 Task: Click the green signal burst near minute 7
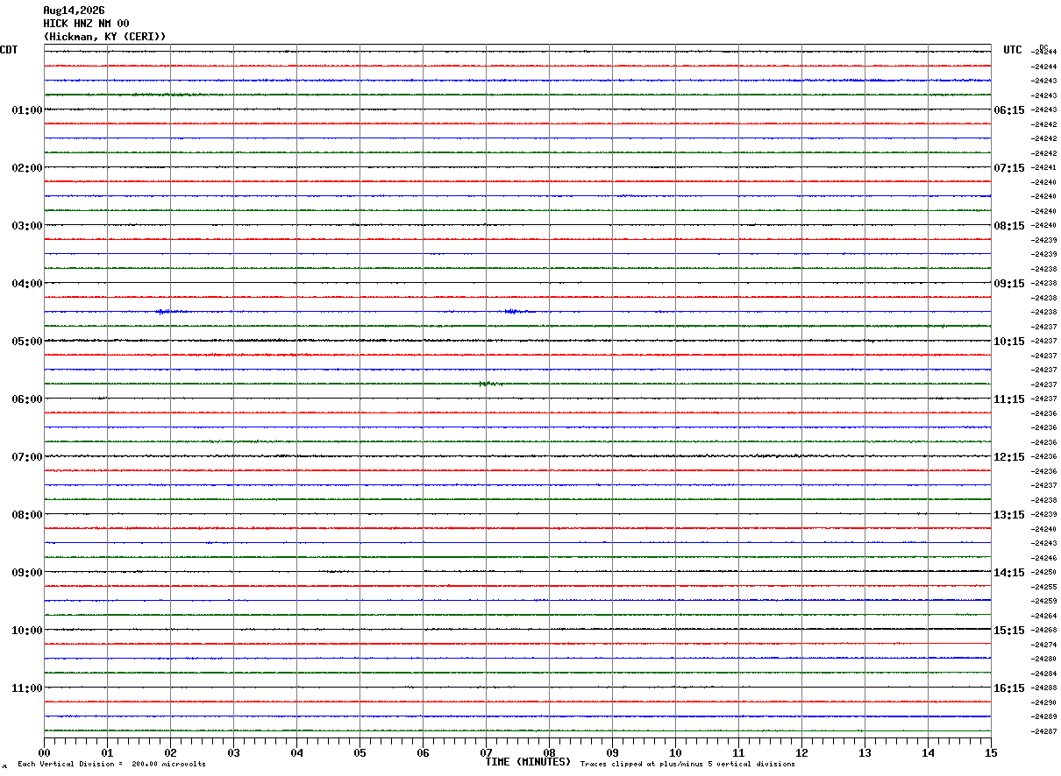coord(491,384)
